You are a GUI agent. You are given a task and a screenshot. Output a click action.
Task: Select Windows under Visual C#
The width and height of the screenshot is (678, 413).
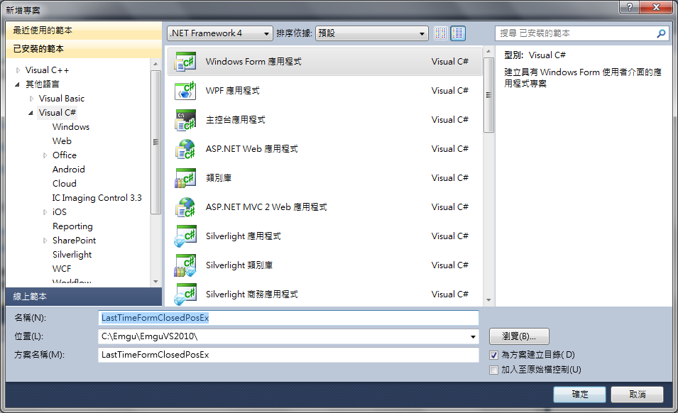(71, 126)
